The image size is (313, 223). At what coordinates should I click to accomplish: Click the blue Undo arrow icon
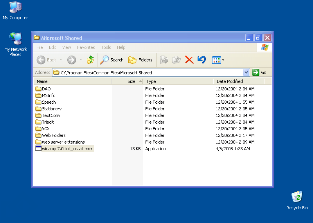click(201, 60)
